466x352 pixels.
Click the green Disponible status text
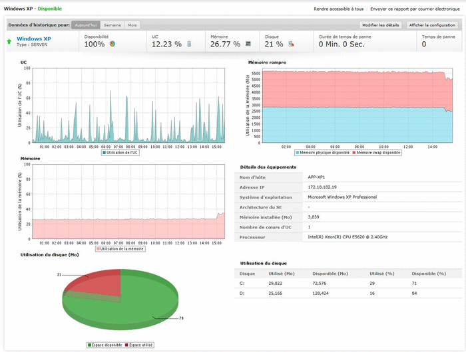point(50,9)
